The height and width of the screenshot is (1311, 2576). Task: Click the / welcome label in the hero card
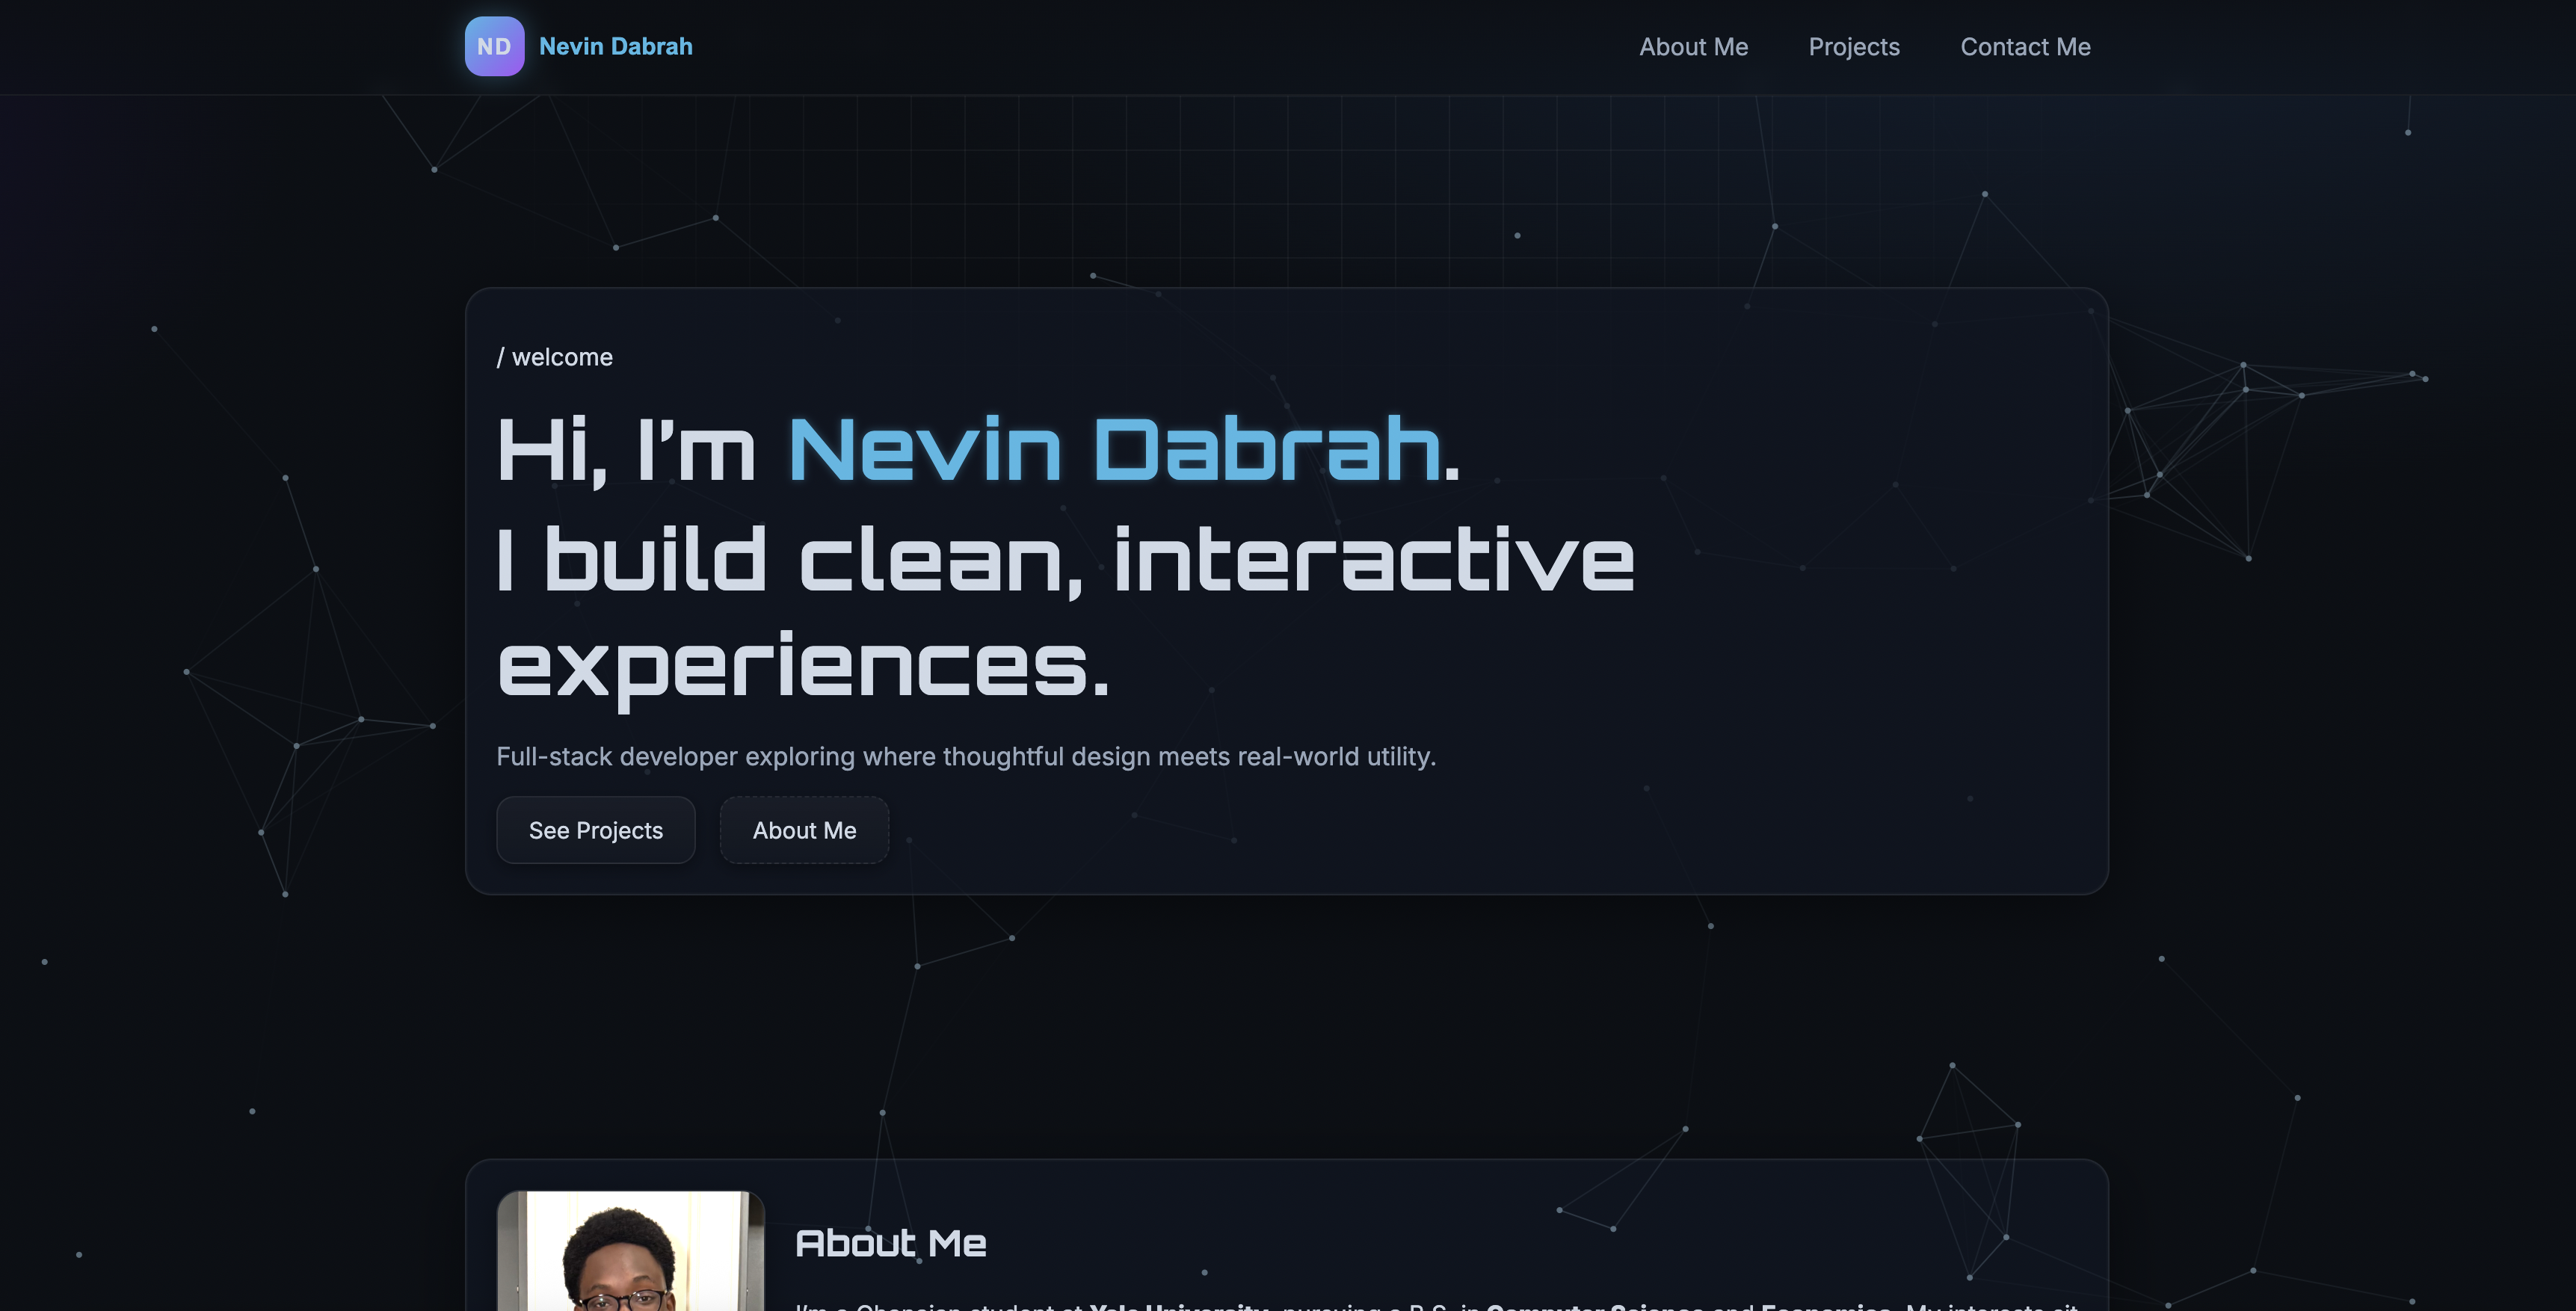pyautogui.click(x=556, y=357)
